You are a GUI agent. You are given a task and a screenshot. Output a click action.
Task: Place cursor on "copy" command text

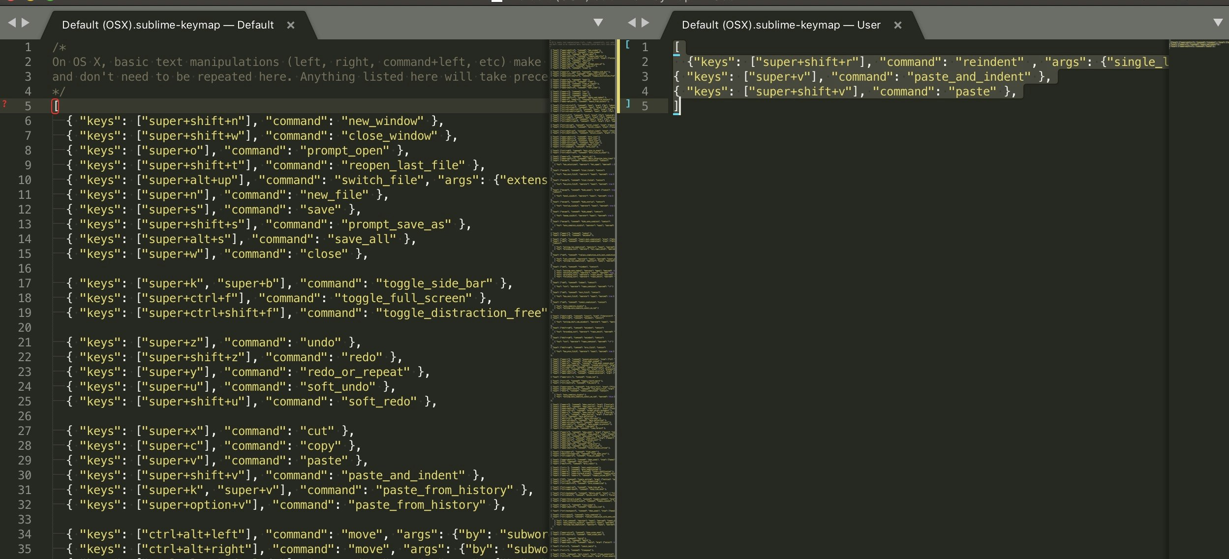(x=321, y=446)
